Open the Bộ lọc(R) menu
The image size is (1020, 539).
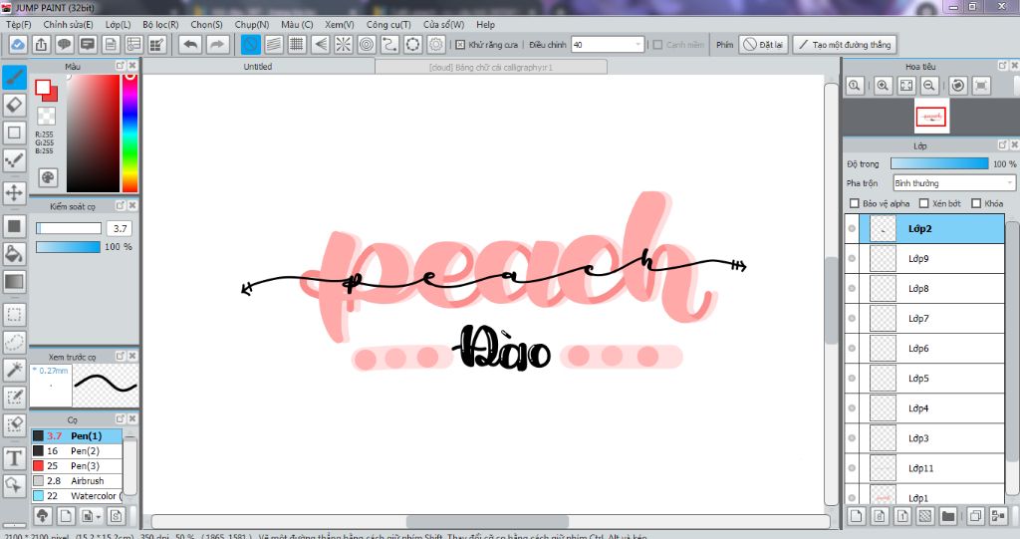click(160, 25)
